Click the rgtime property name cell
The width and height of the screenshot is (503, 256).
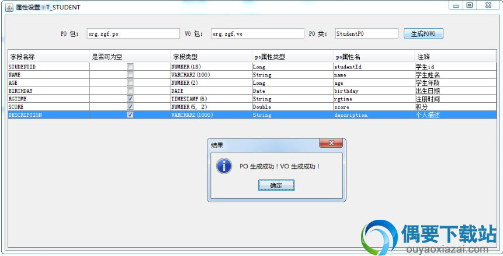point(374,99)
